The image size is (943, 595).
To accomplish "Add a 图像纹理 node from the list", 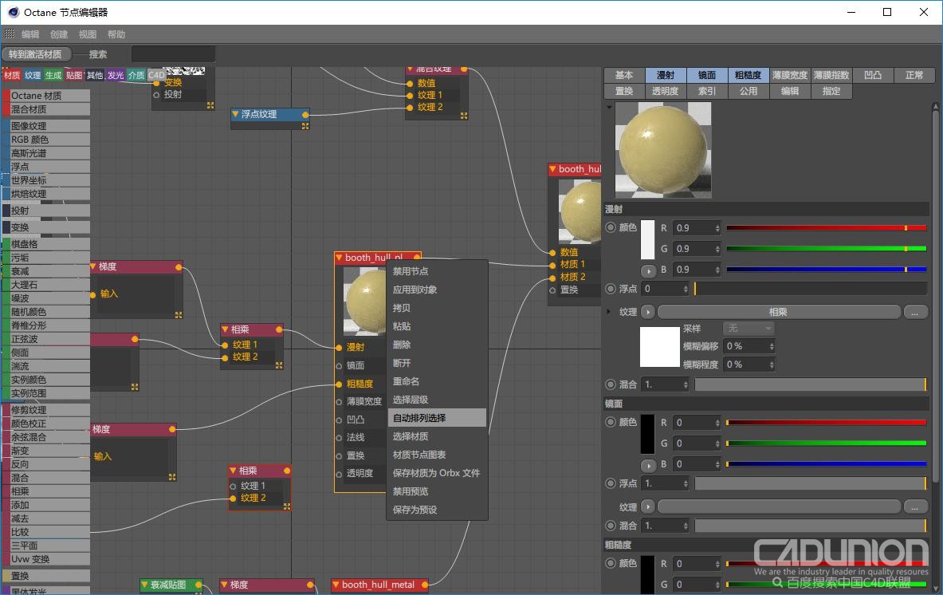I will coord(46,126).
